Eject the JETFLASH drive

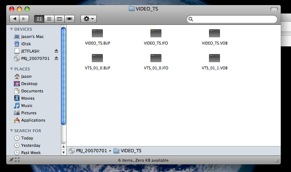(x=56, y=51)
